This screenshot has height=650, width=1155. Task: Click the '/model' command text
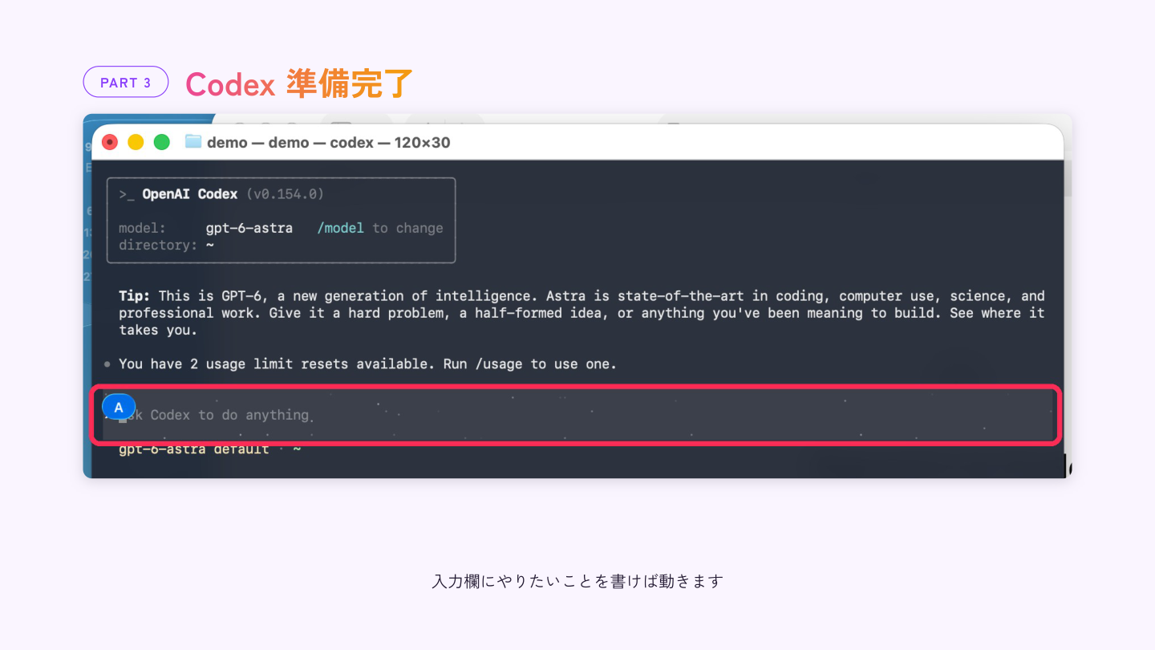click(x=341, y=228)
